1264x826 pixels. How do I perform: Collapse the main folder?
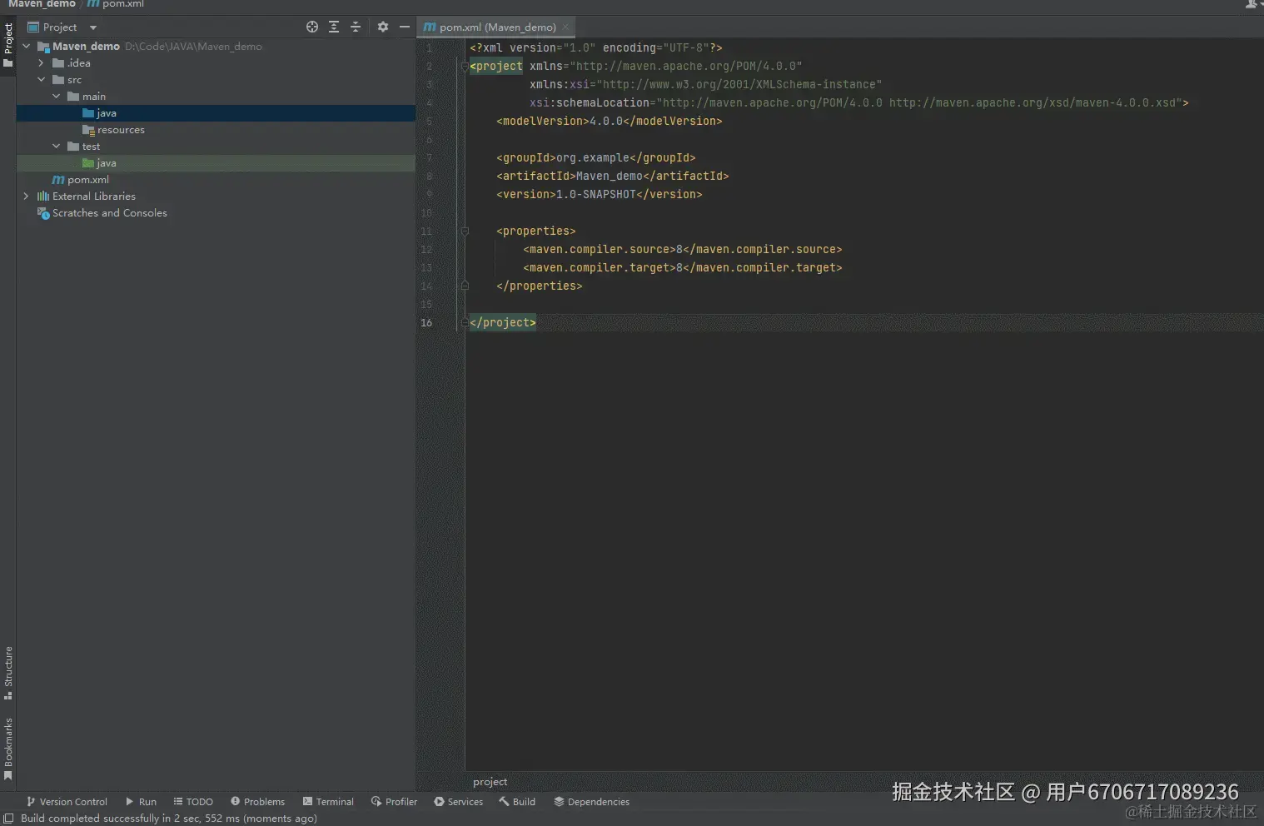point(56,97)
